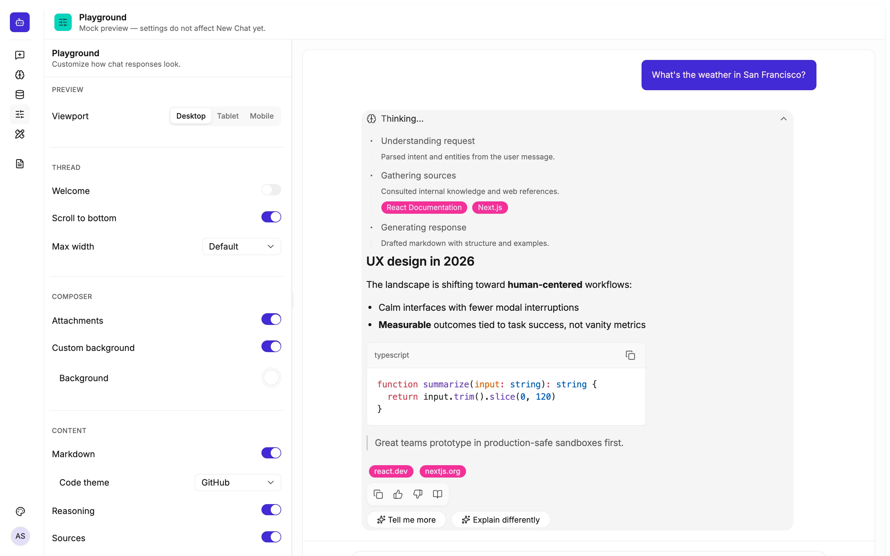
Task: Open New Chat from sidebar icon
Action: (x=20, y=55)
